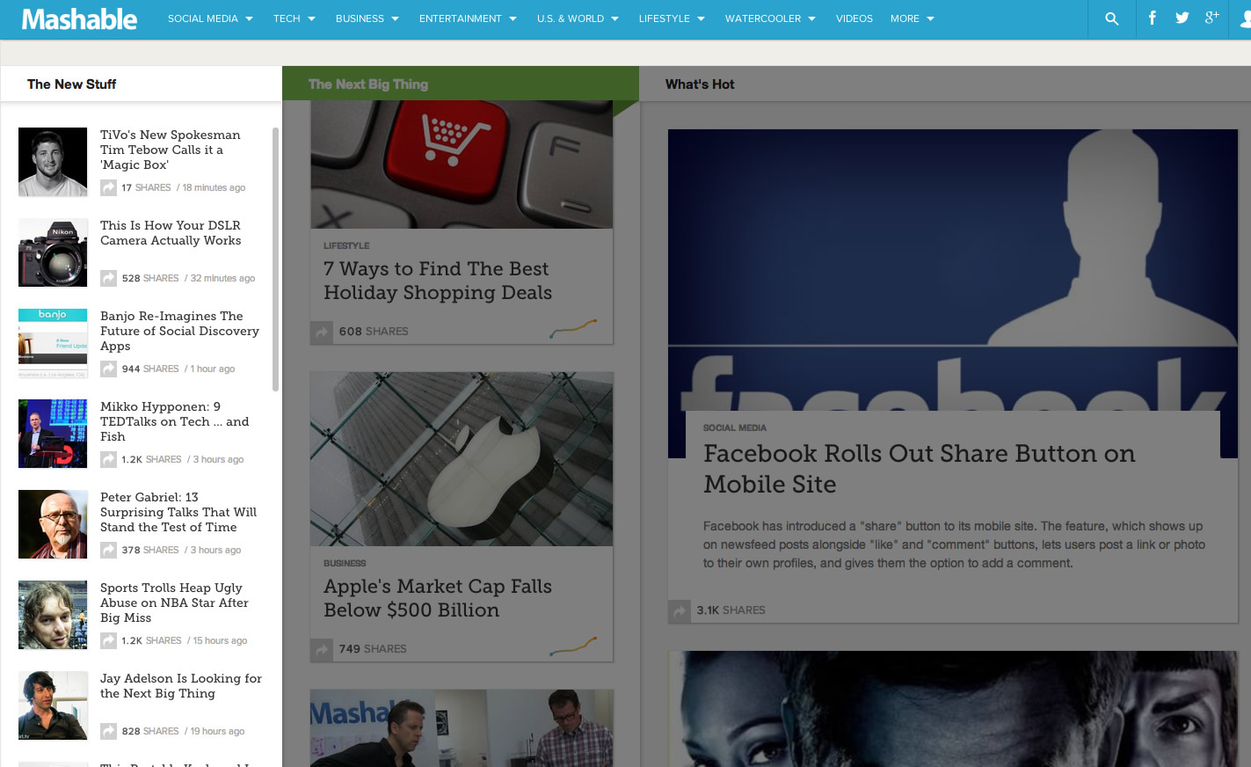Share the Apple's Market Cap card
Image resolution: width=1251 pixels, height=767 pixels.
coord(322,650)
